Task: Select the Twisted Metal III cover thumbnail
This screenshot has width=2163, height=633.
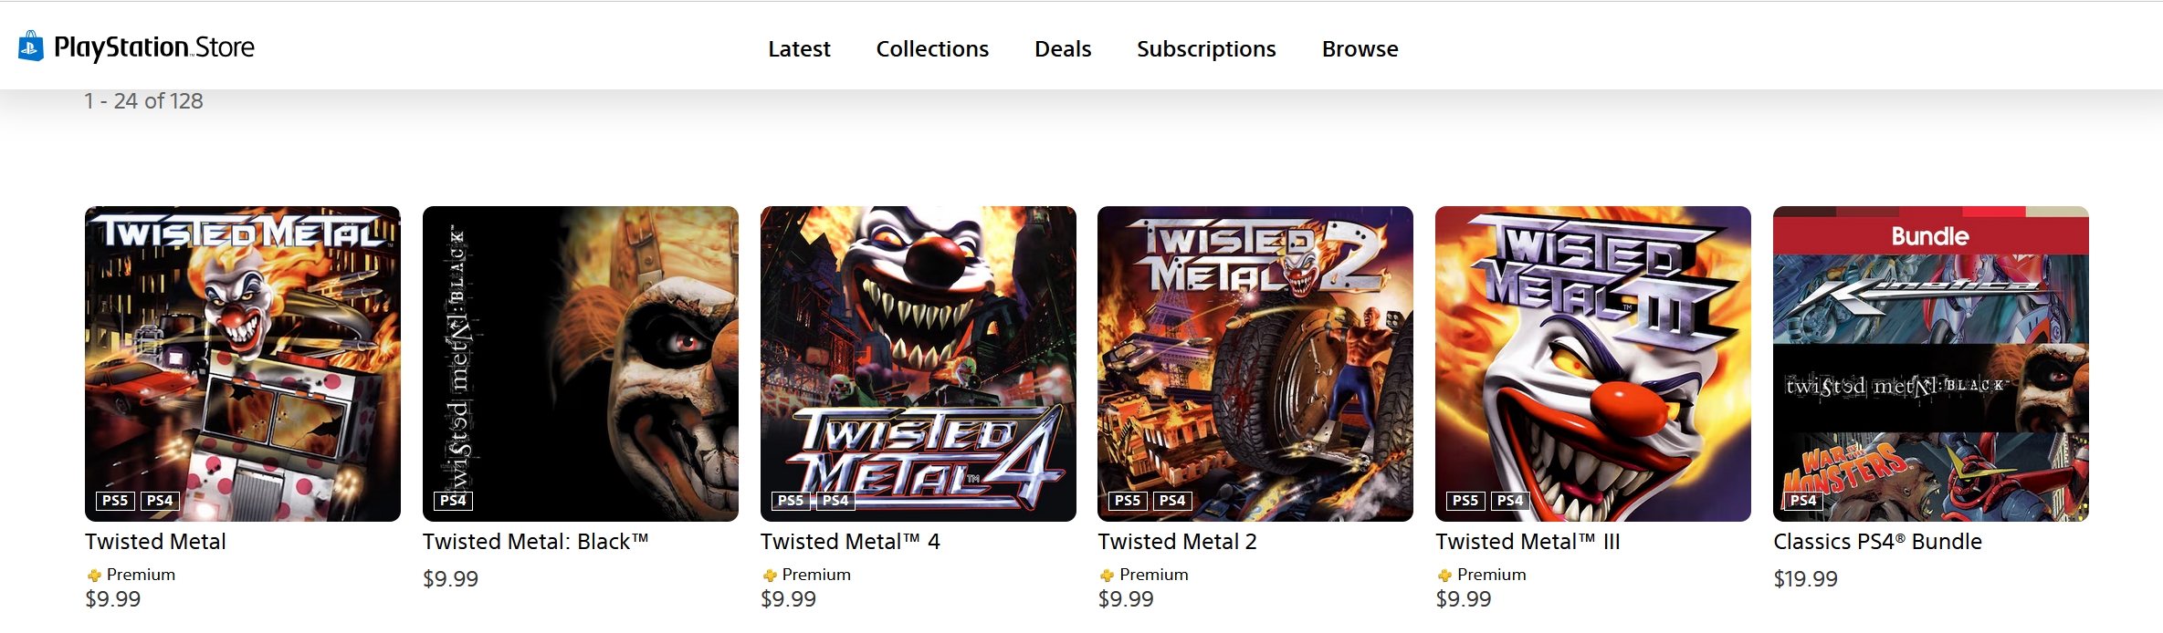Action: [1592, 363]
